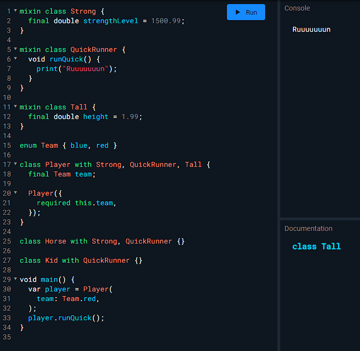The height and width of the screenshot is (351, 360).
Task: Click enum value blue on line 15
Action: tap(79, 145)
